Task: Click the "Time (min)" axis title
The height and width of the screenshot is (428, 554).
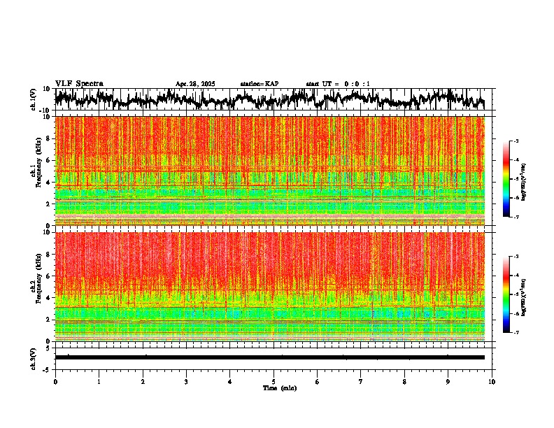Action: pyautogui.click(x=280, y=388)
